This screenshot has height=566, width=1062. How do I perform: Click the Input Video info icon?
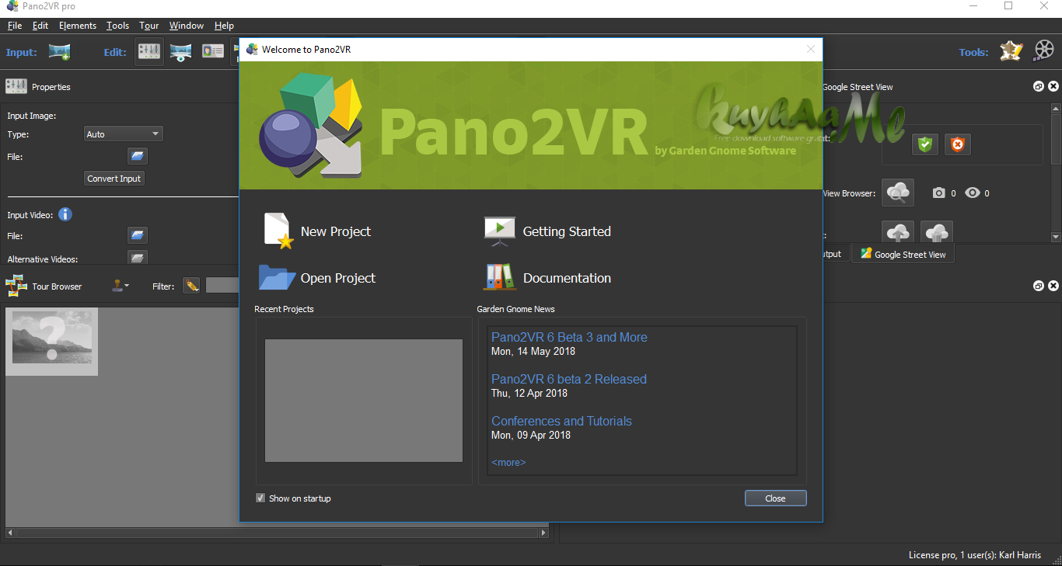65,214
